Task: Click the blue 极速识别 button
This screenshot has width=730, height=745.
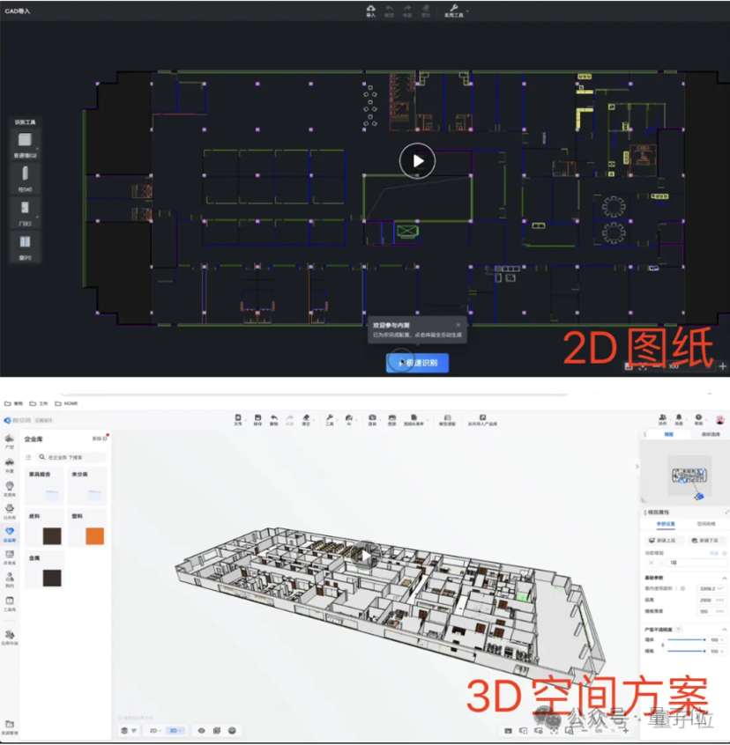Action: point(417,363)
